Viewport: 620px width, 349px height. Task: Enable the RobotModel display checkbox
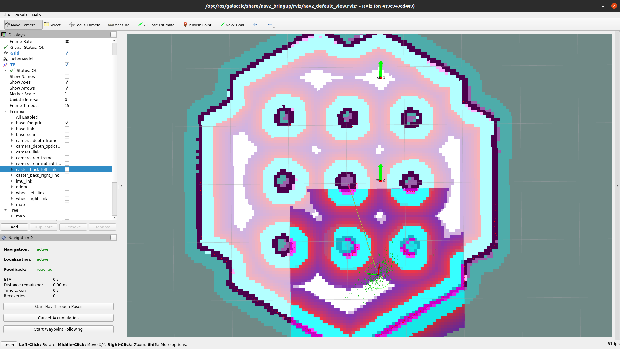[x=67, y=59]
